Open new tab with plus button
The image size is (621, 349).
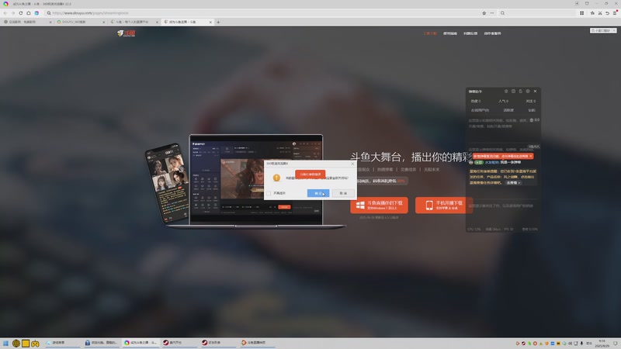[218, 22]
